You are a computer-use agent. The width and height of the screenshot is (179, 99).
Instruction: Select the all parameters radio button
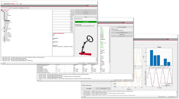pos(112,29)
